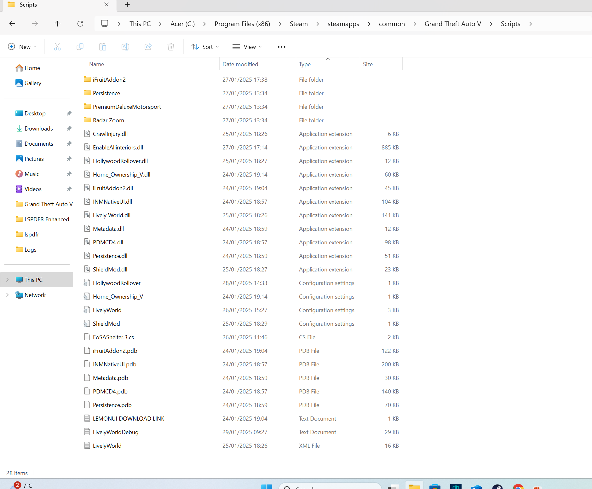
Task: Navigate to This PC breadcrumb
Action: (140, 24)
